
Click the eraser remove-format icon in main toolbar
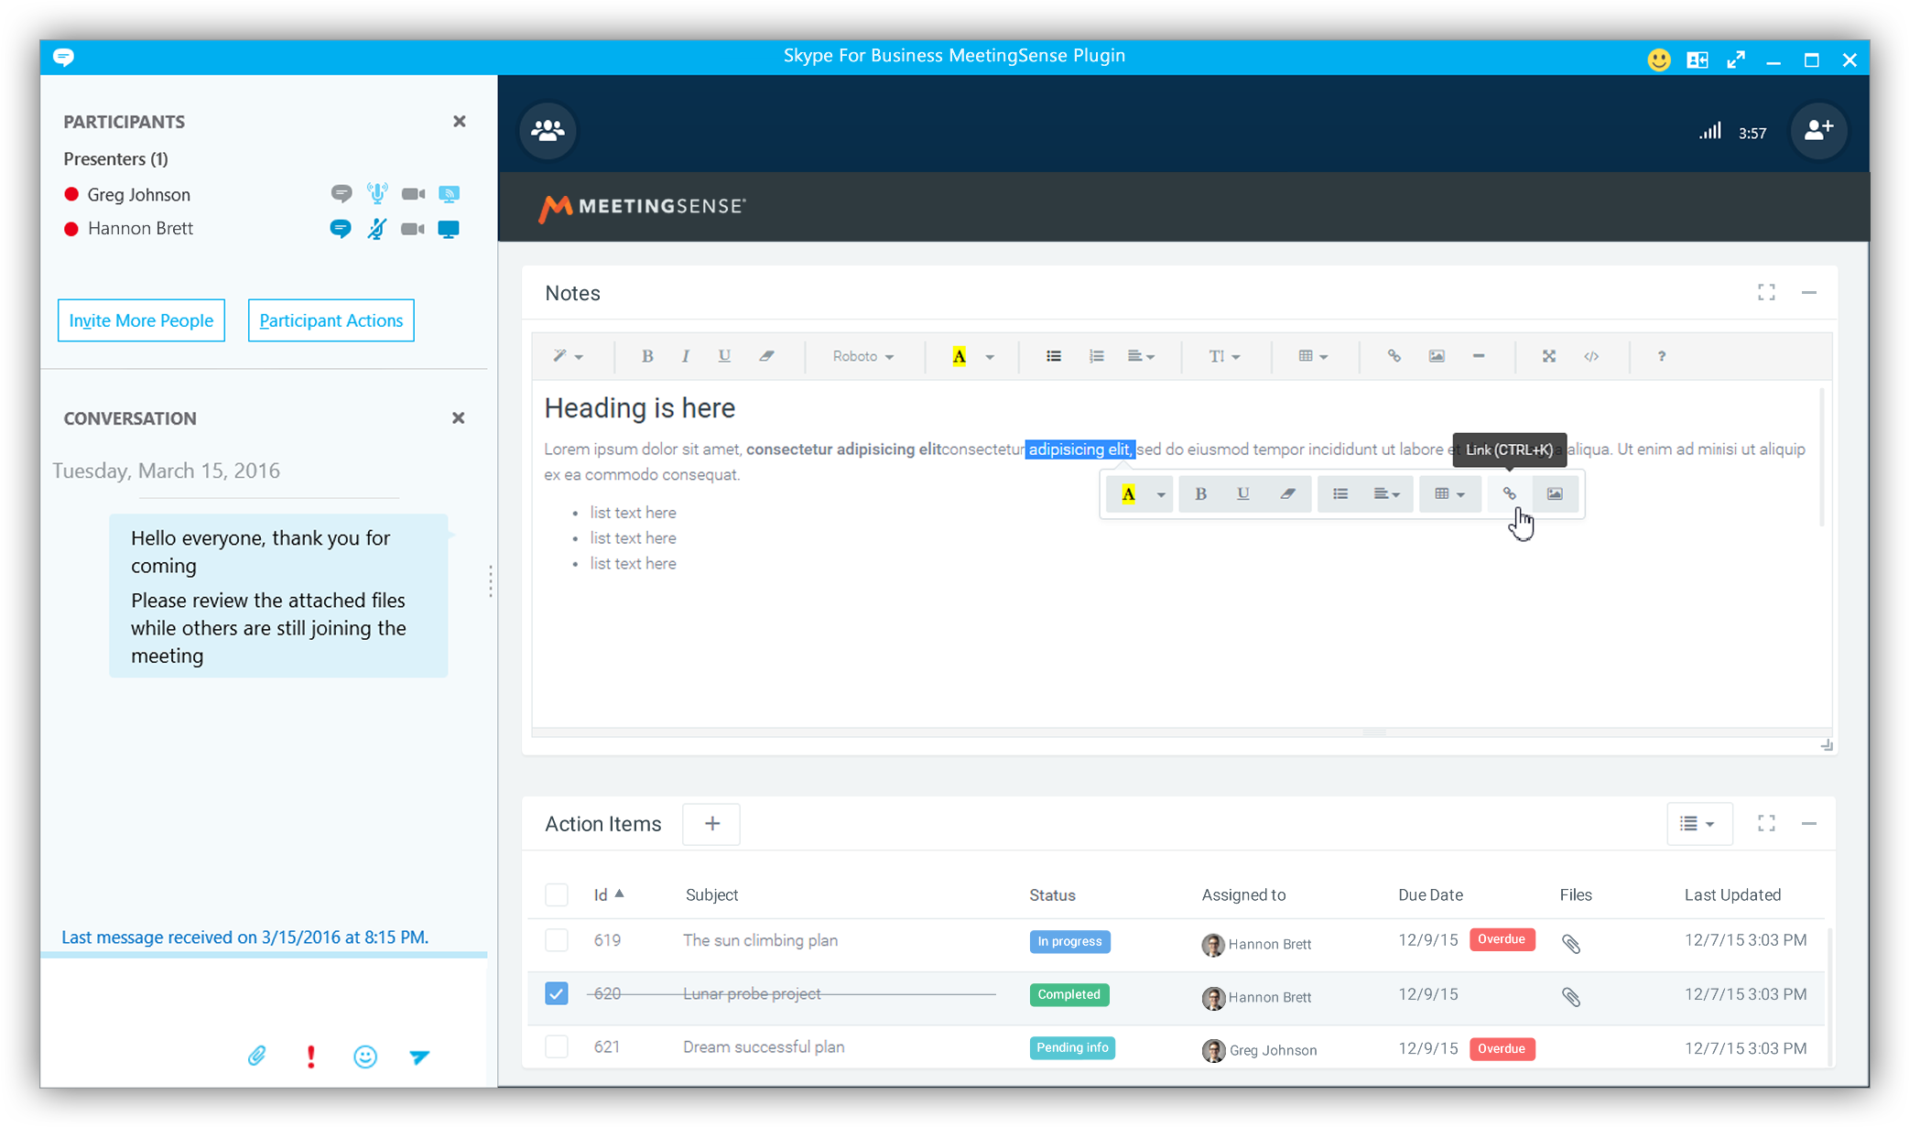tap(766, 356)
